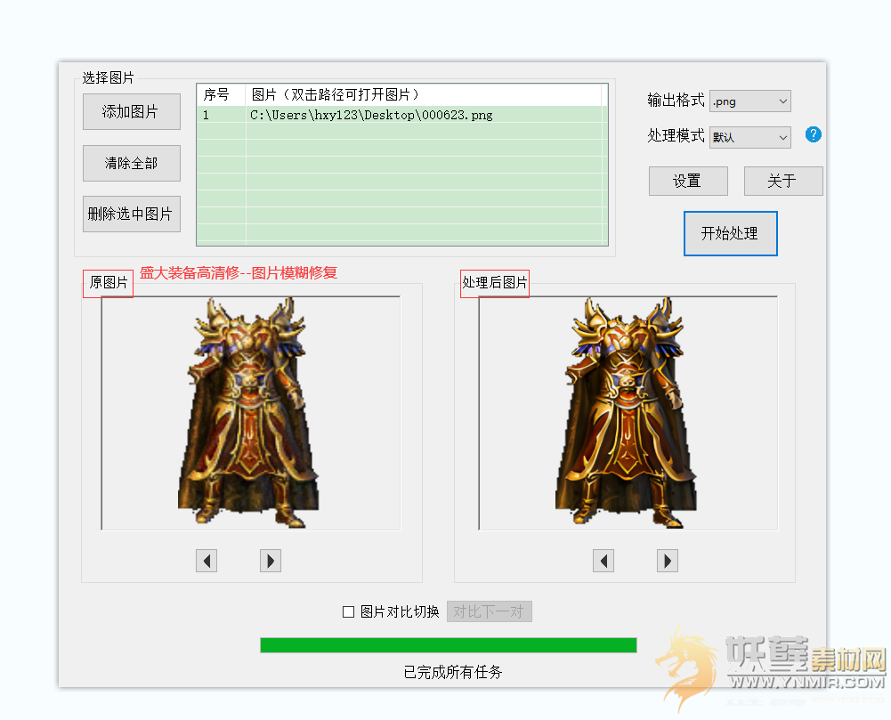This screenshot has width=891, height=720.
Task: Click the processed armor image preview
Action: pyautogui.click(x=628, y=413)
